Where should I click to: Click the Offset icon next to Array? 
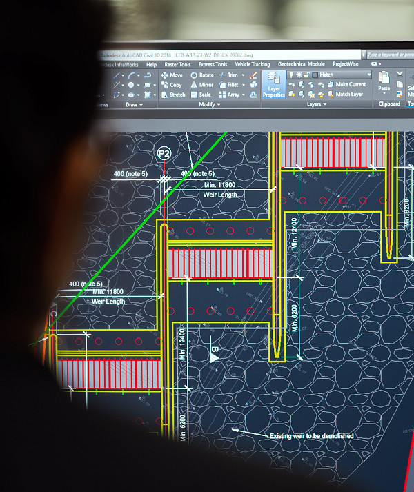[253, 95]
